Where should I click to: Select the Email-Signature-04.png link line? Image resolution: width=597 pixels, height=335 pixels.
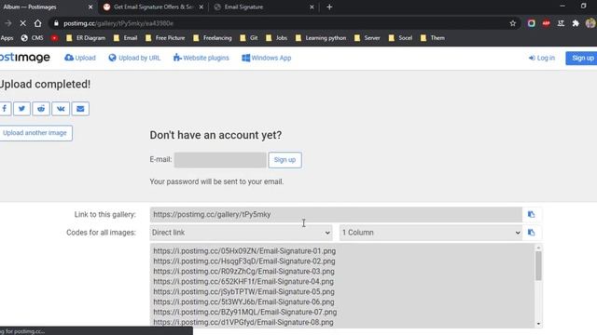point(243,282)
